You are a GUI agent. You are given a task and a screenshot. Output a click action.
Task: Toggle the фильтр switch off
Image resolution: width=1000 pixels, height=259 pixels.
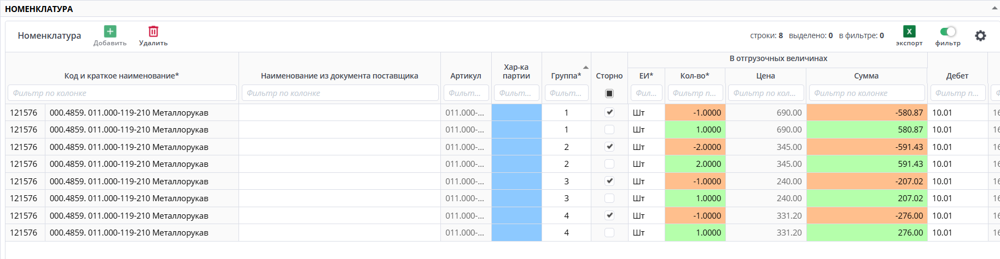[x=948, y=32]
